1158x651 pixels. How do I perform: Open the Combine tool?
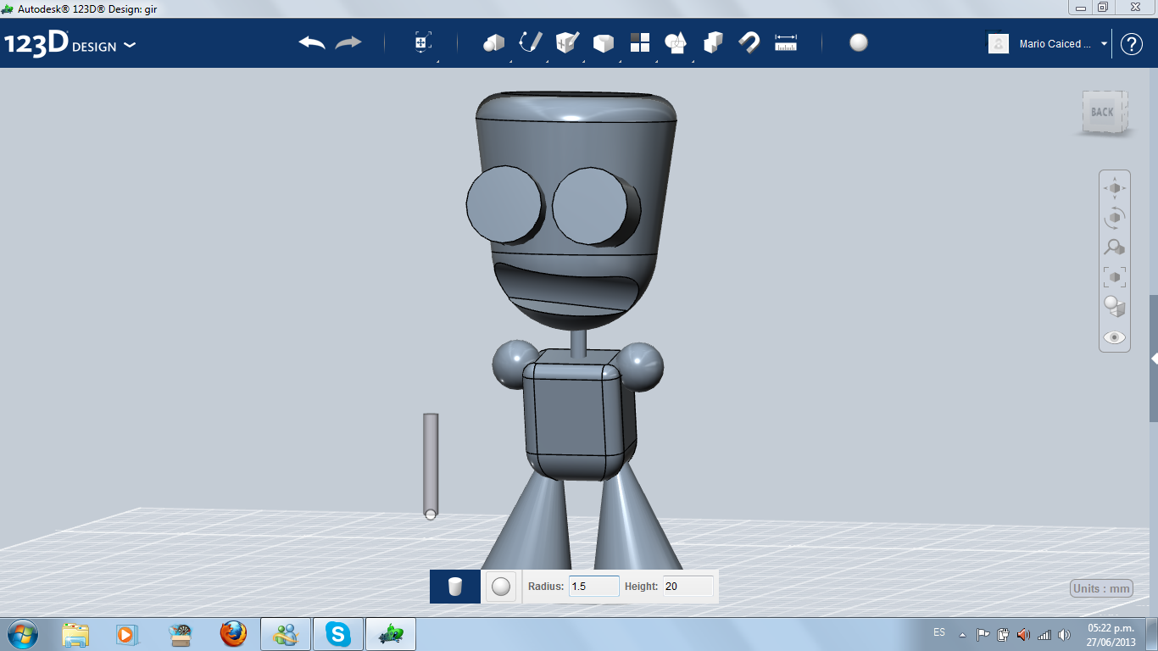click(x=713, y=42)
